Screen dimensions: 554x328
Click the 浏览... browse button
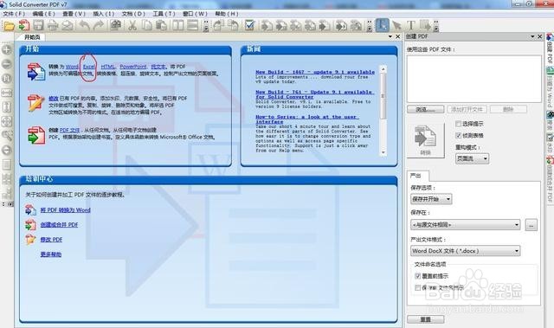click(425, 109)
